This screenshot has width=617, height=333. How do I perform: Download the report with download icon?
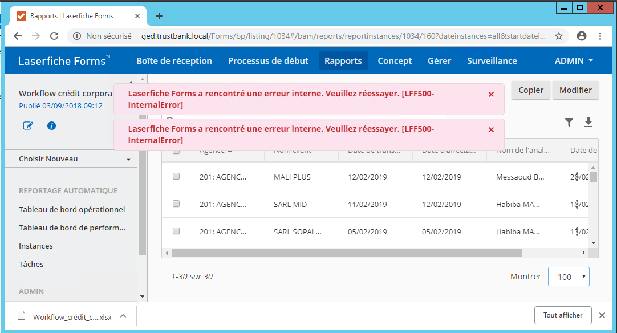588,123
